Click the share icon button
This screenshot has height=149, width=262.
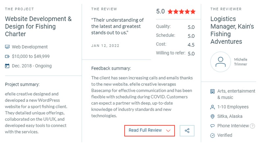coord(187,131)
